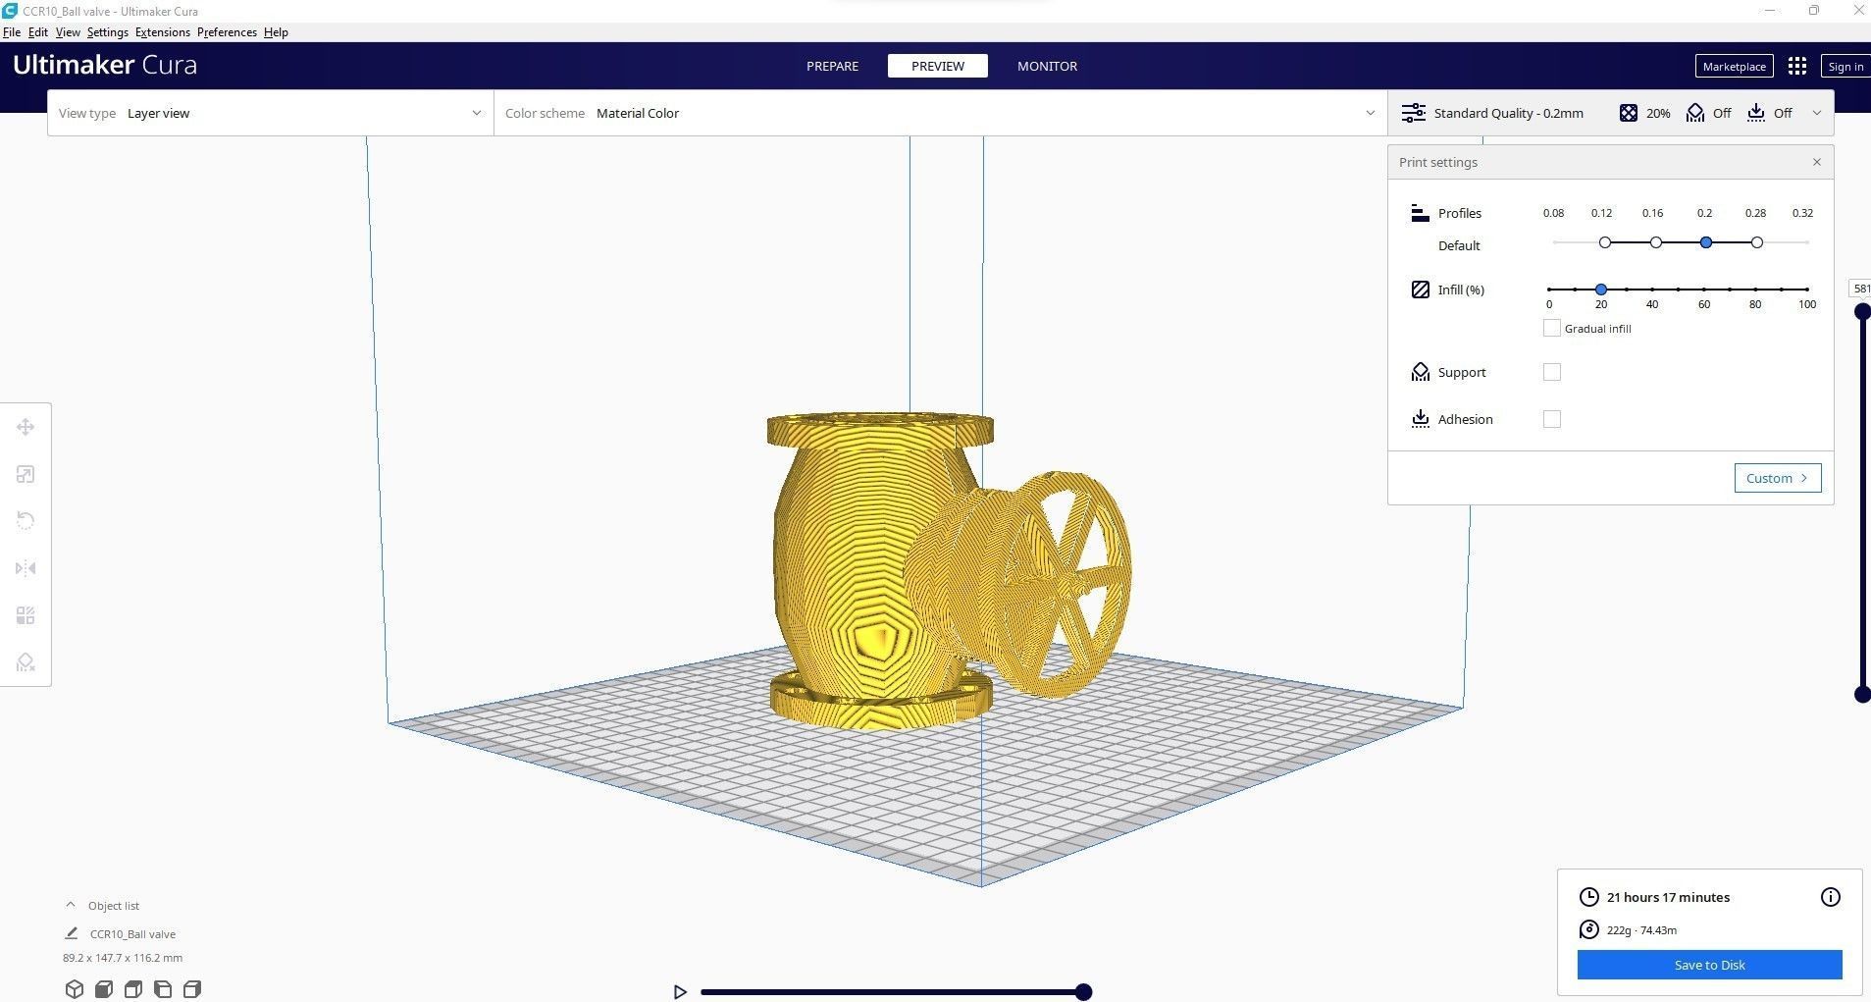Screen dimensions: 1871x1002
Task: Collapse the Object list panel
Action: pos(70,904)
